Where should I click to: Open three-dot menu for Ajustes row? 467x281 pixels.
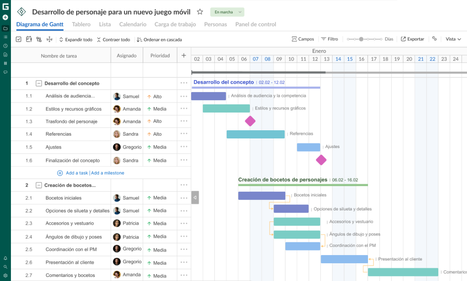(184, 147)
